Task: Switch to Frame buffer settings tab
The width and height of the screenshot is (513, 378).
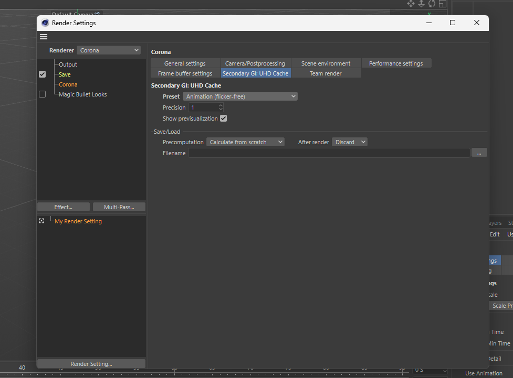Action: 185,73
